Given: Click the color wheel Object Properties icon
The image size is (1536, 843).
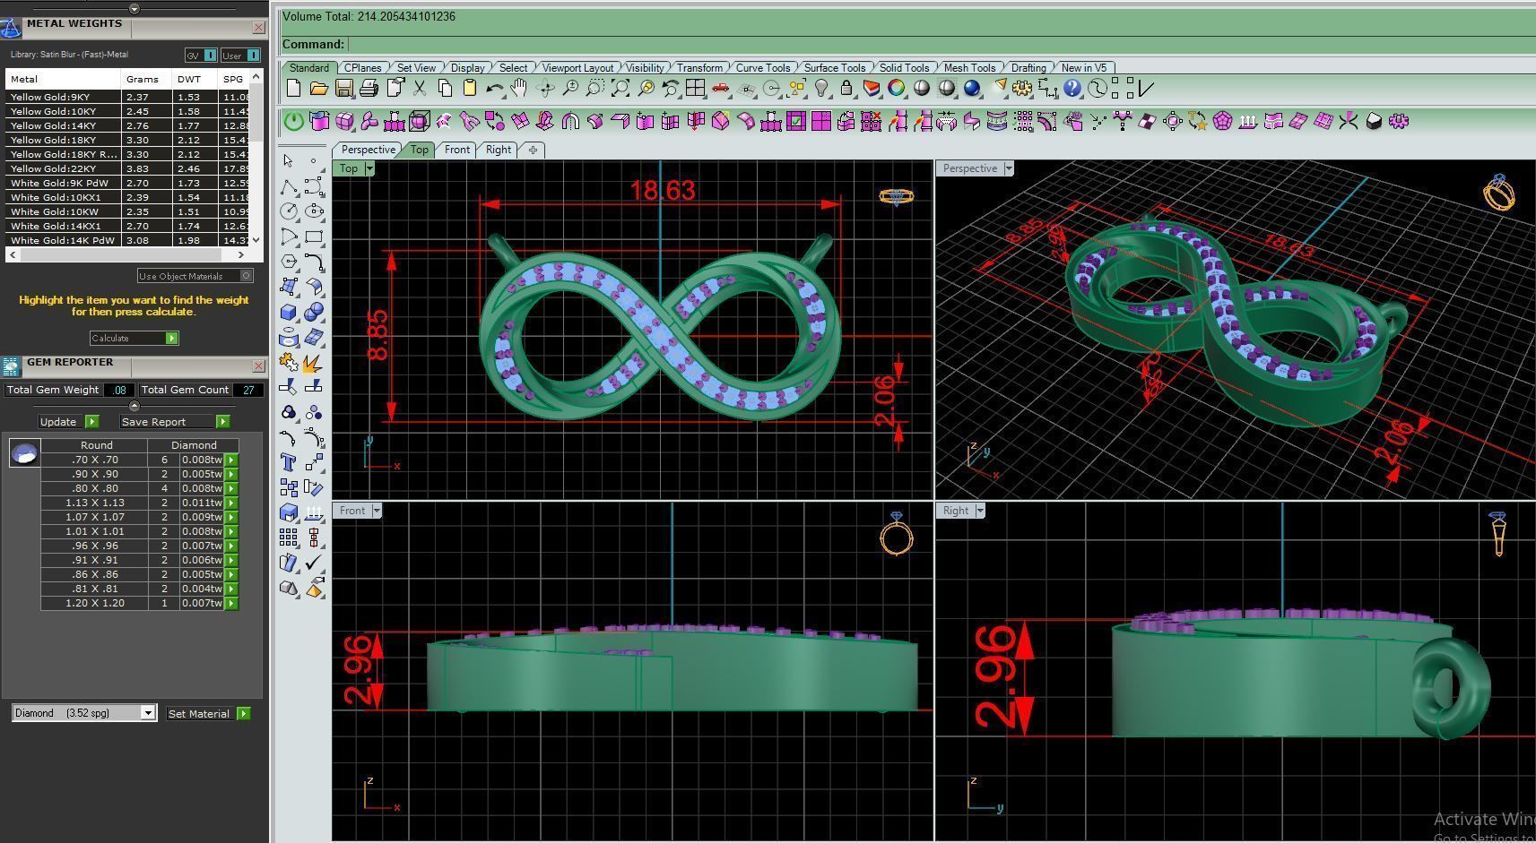Looking at the screenshot, I should pyautogui.click(x=896, y=88).
